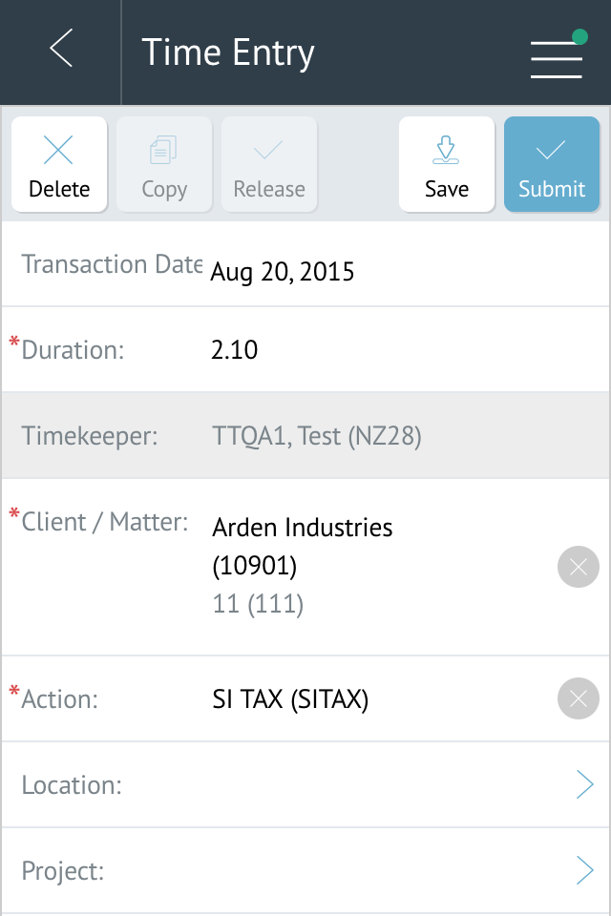Edit the 2.10 duration field
This screenshot has width=611, height=916.
235,350
